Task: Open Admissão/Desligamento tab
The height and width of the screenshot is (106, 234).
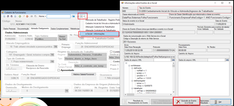Action: pos(40,29)
